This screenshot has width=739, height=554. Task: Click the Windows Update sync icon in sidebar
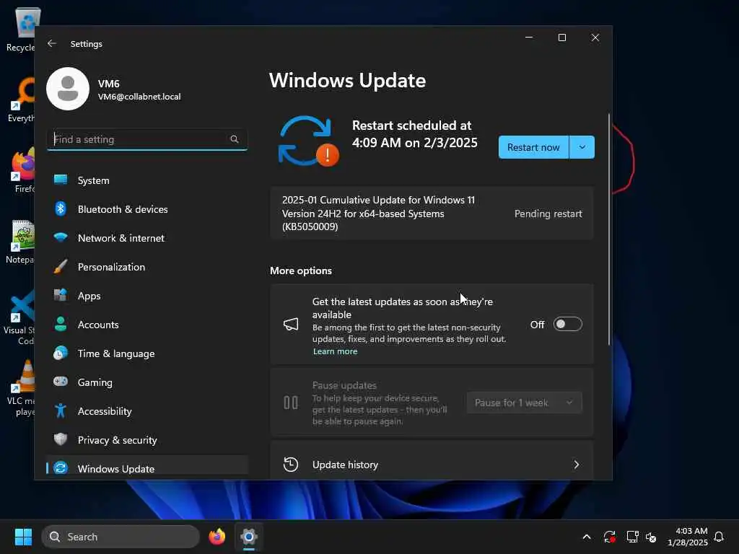click(61, 468)
